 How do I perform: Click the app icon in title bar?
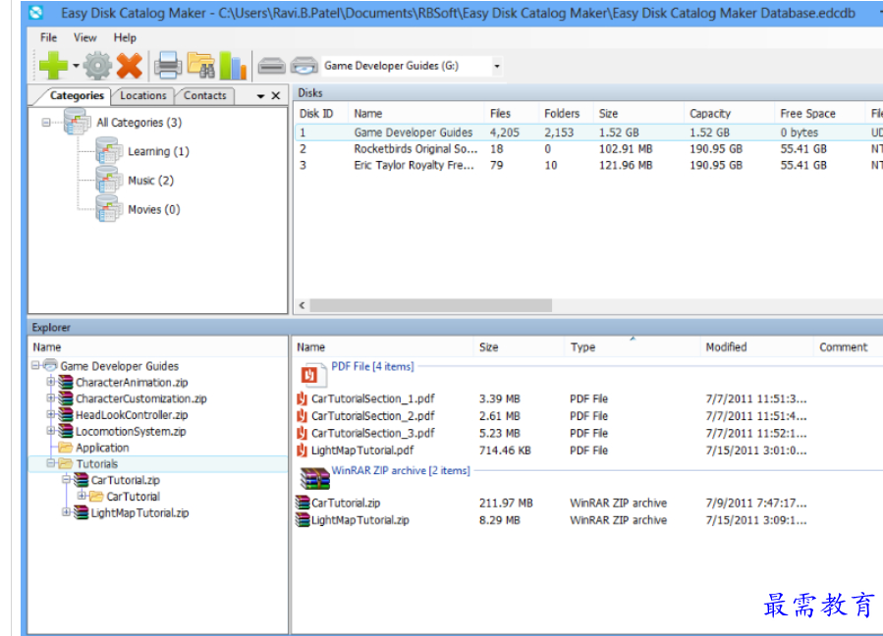(36, 12)
